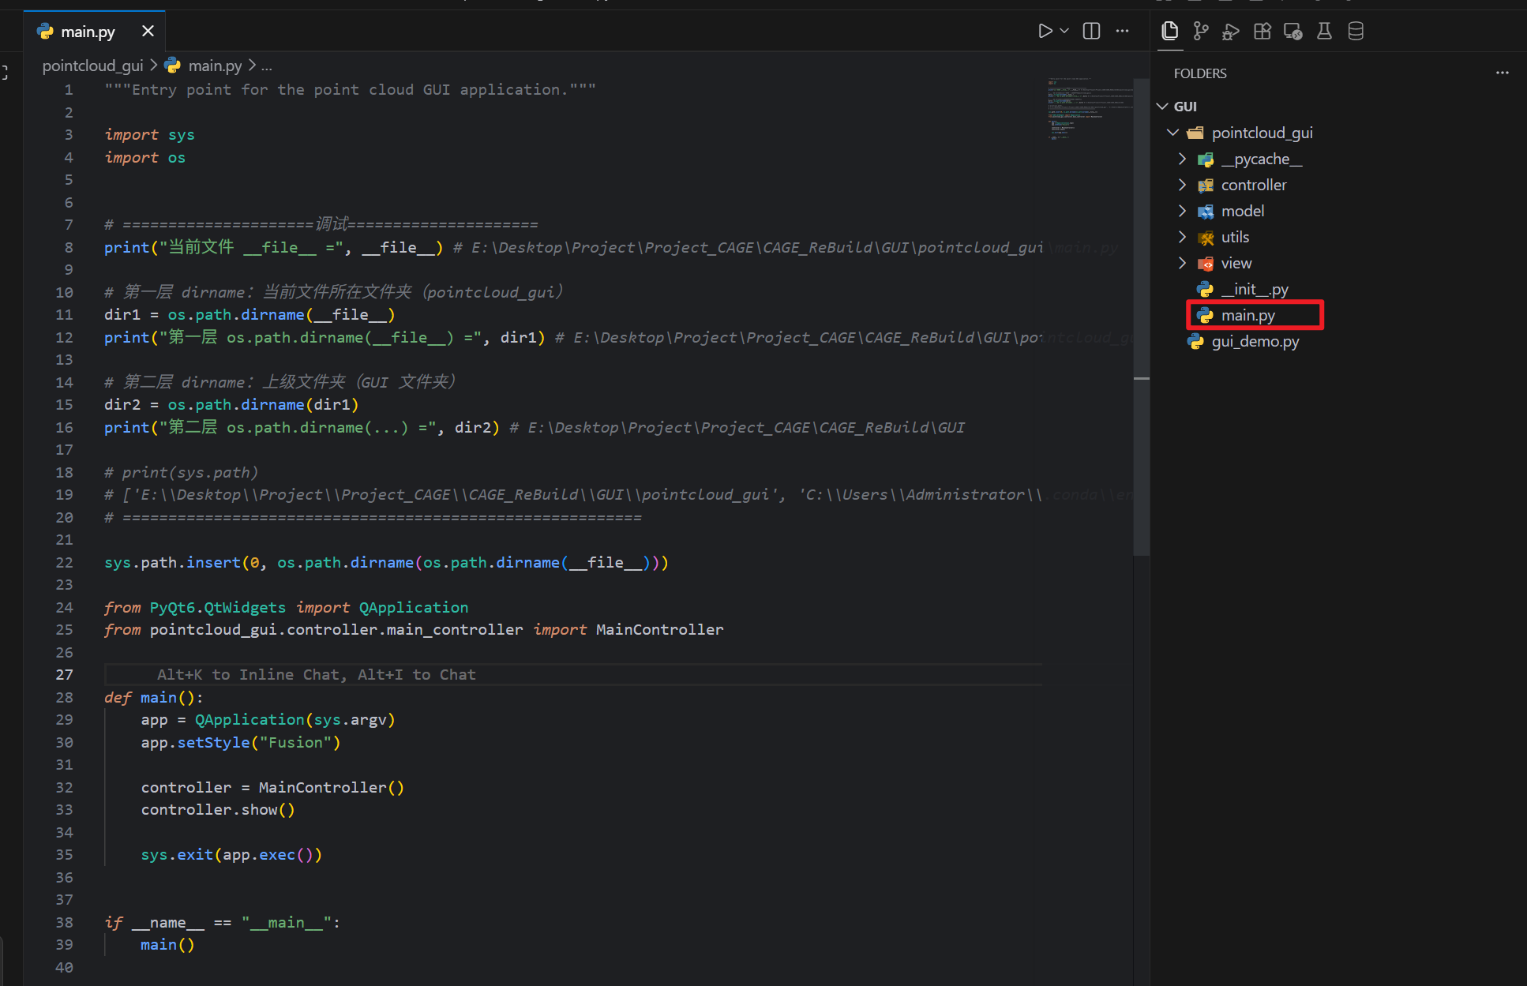Open FOLDERS panel more actions menu

point(1502,73)
